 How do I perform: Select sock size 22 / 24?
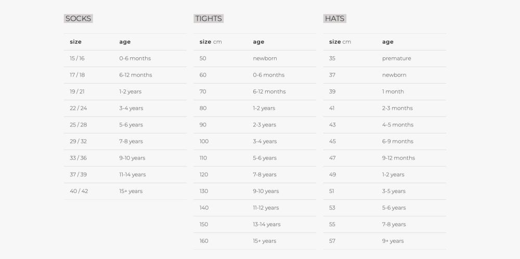pyautogui.click(x=78, y=108)
